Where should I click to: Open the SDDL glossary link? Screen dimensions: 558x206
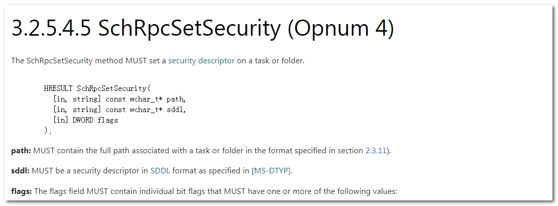pyautogui.click(x=160, y=171)
